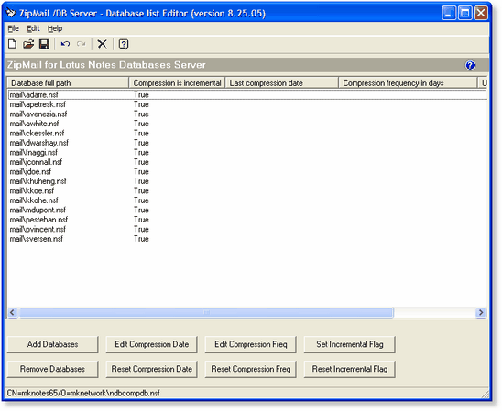Click the Add Databases button

pos(52,344)
